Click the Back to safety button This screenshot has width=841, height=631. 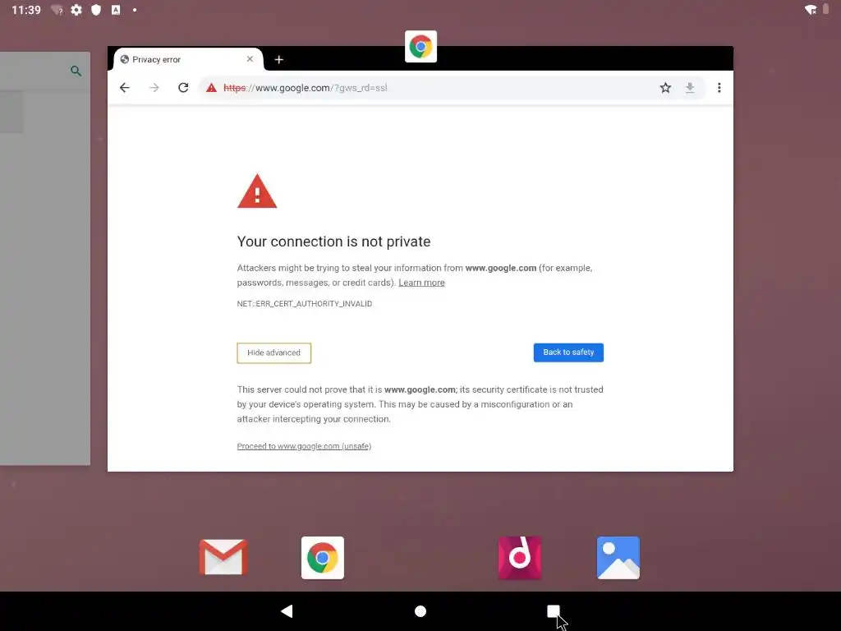(x=568, y=352)
